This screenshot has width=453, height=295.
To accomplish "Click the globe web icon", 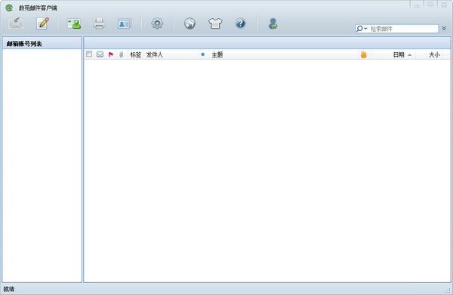I will pyautogui.click(x=190, y=23).
